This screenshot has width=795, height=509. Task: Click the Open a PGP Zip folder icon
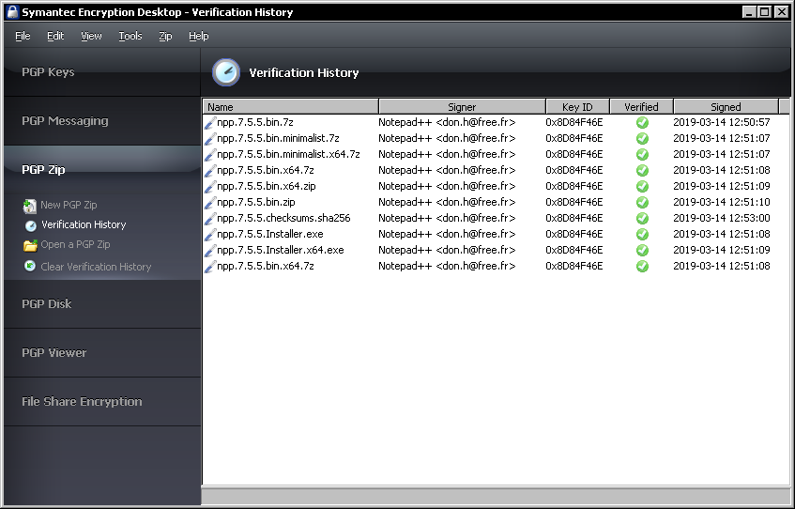(30, 246)
